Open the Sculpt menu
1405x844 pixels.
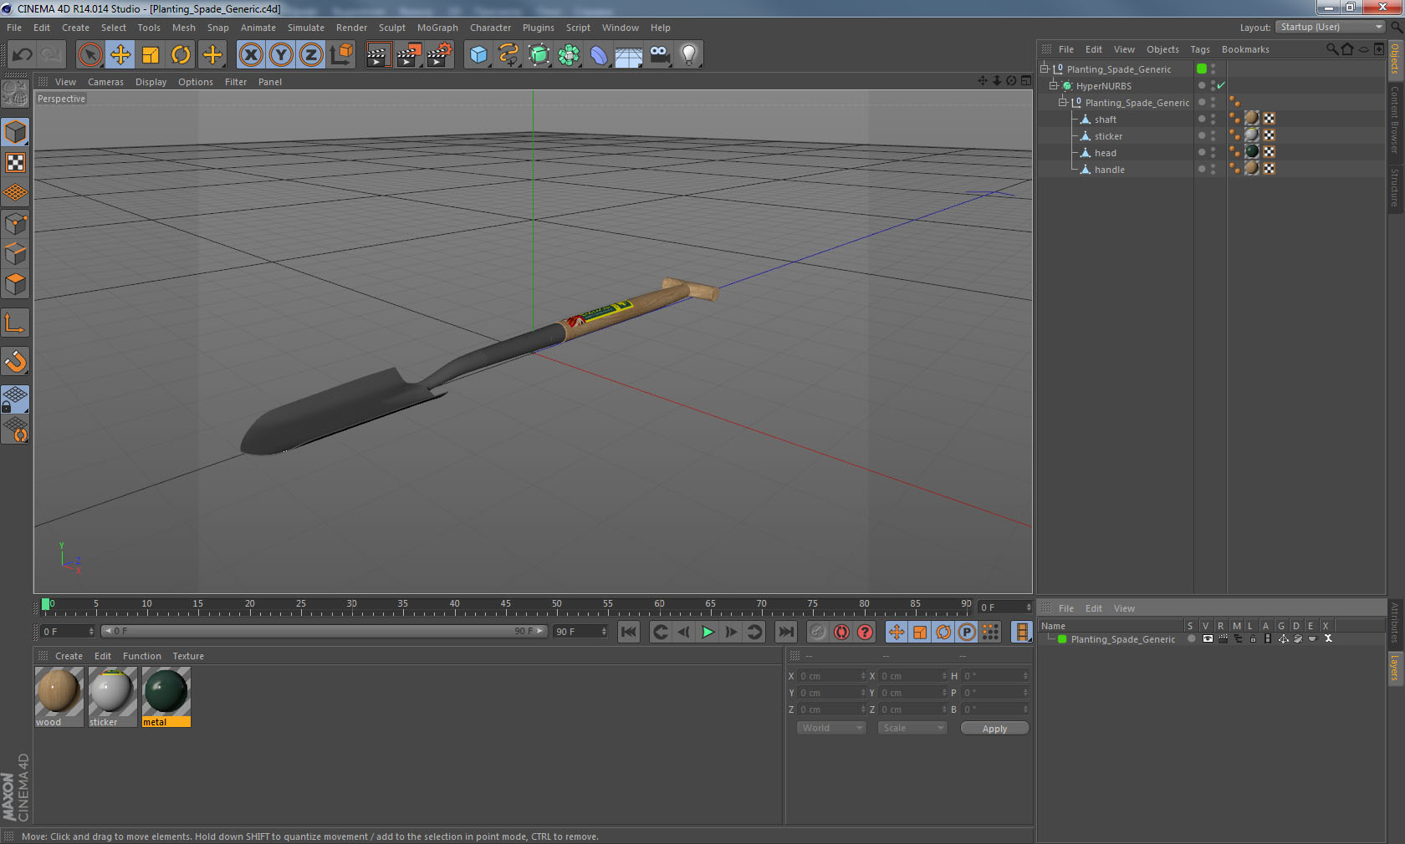point(391,28)
